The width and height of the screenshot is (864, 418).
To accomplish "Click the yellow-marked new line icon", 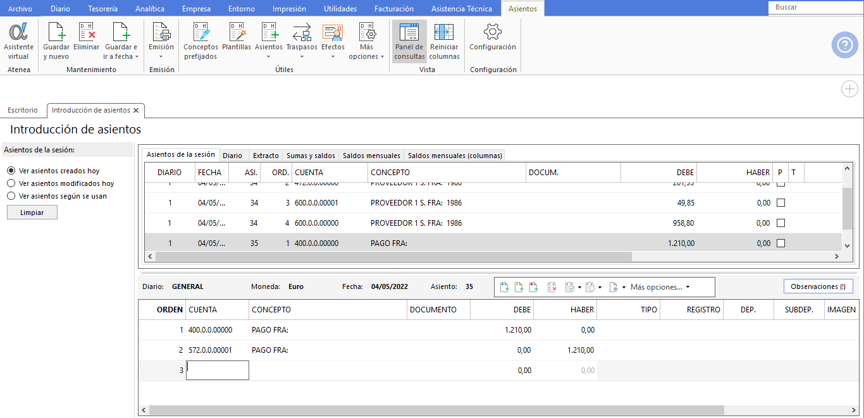I will tap(519, 286).
